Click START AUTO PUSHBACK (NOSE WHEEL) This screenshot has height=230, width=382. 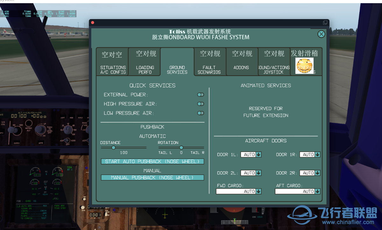pos(152,162)
